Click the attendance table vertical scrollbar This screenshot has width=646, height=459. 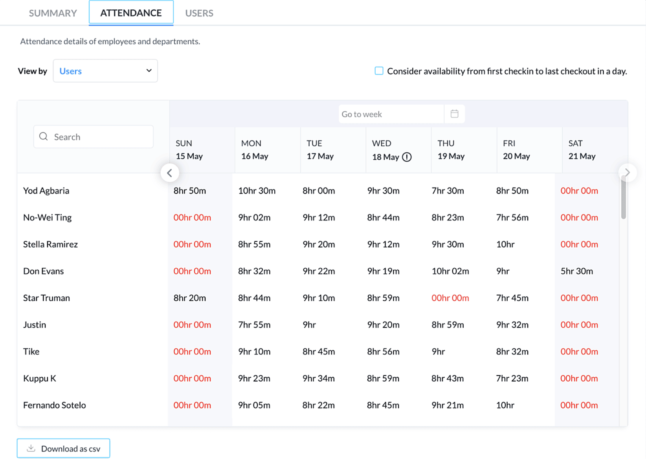[623, 198]
